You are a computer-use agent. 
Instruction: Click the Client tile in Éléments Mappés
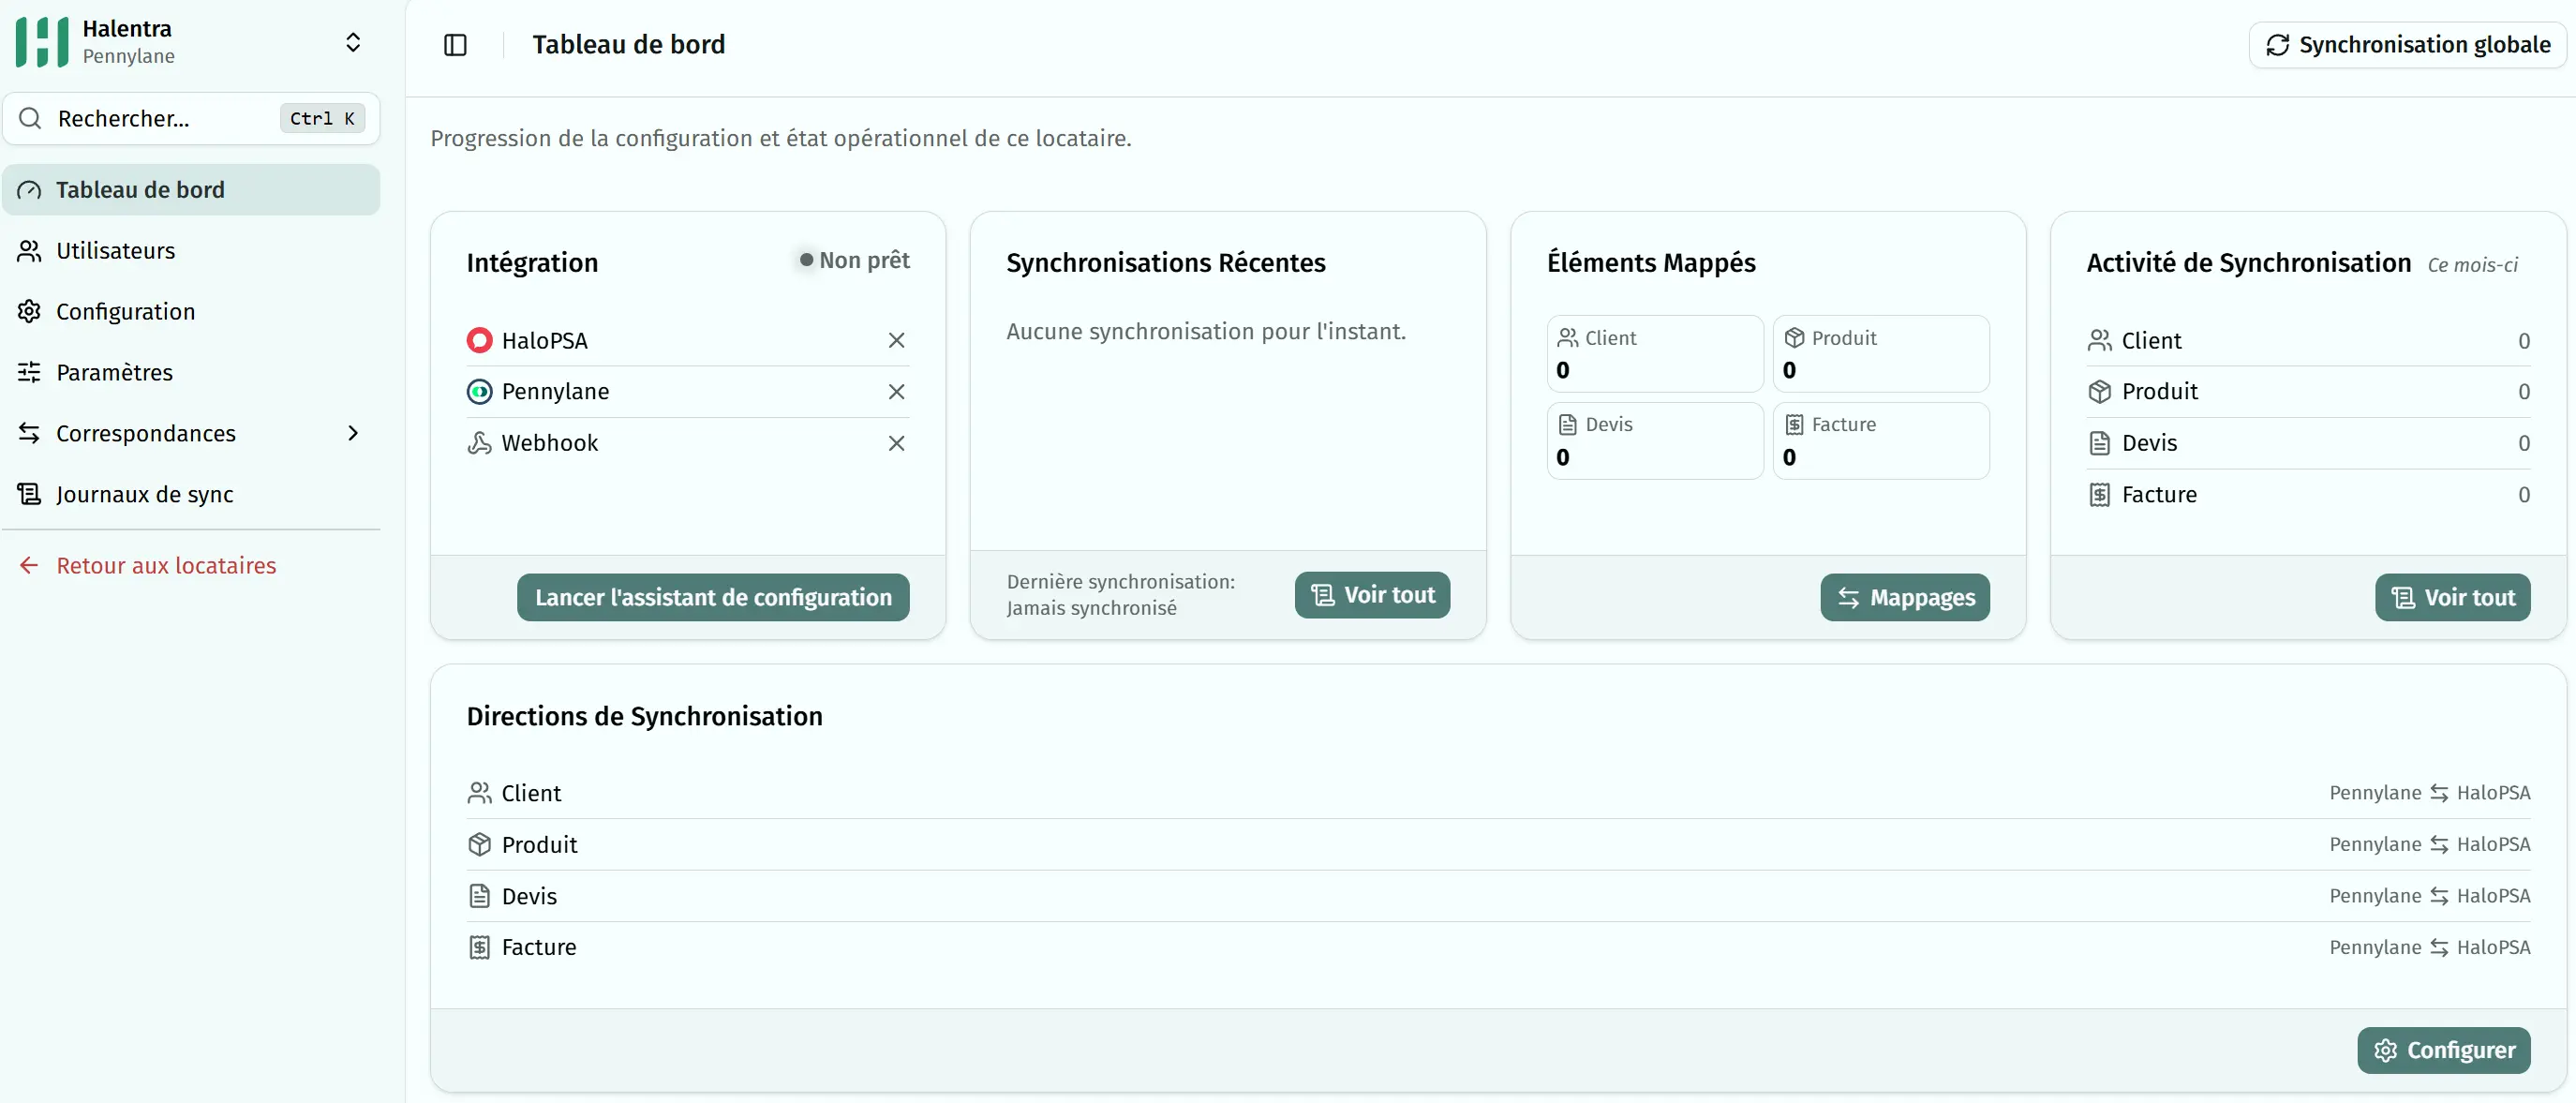tap(1655, 354)
